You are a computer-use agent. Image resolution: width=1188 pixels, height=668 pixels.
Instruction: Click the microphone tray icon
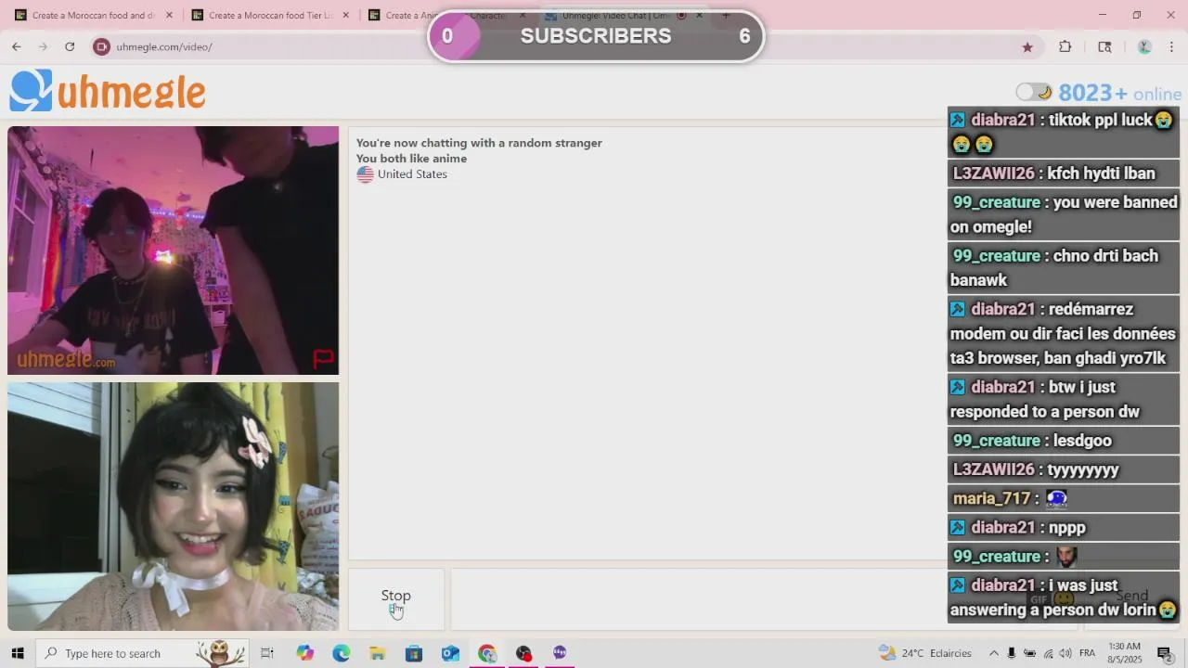[1012, 653]
